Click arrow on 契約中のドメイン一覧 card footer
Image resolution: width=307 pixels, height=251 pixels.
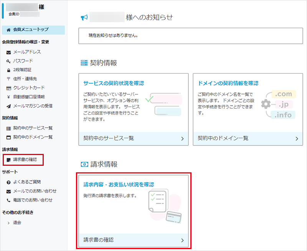(x=297, y=139)
